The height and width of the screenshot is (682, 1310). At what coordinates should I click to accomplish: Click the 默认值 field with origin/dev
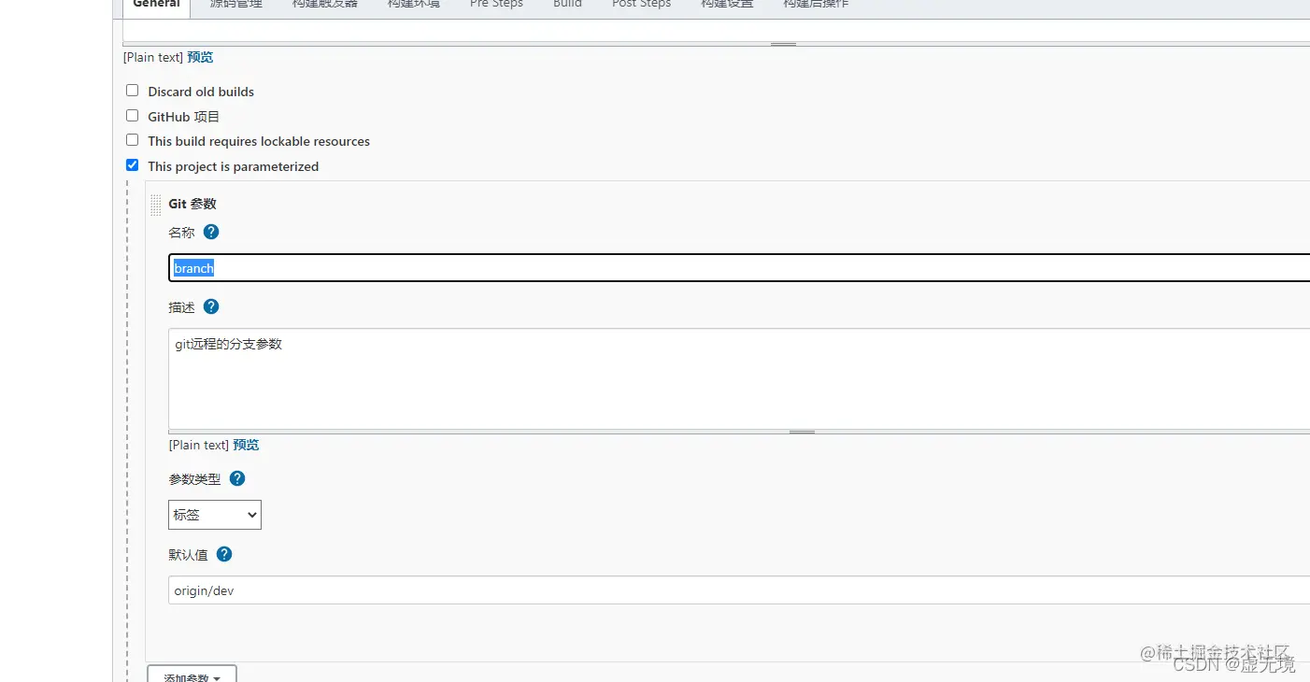coord(739,590)
